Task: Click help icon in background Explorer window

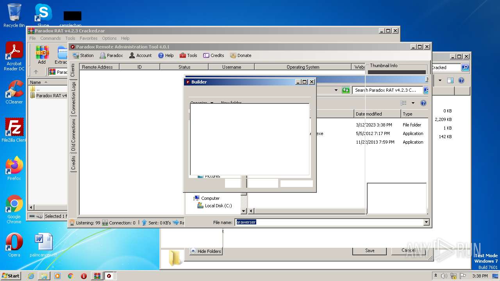Action: [x=461, y=80]
